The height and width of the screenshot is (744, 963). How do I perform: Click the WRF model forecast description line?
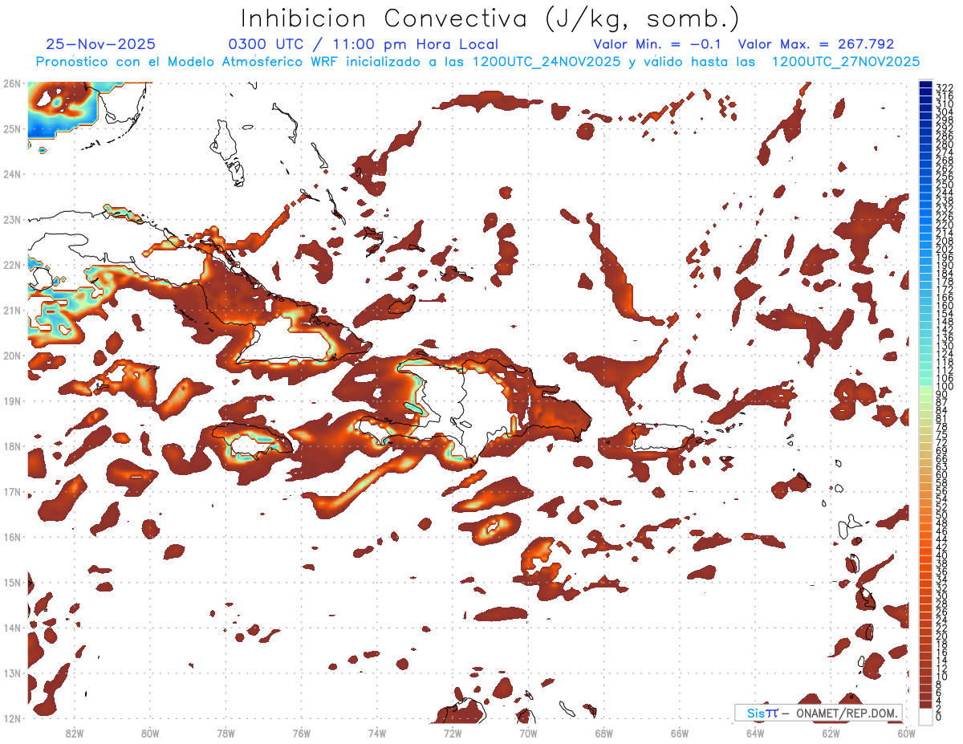[x=477, y=62]
